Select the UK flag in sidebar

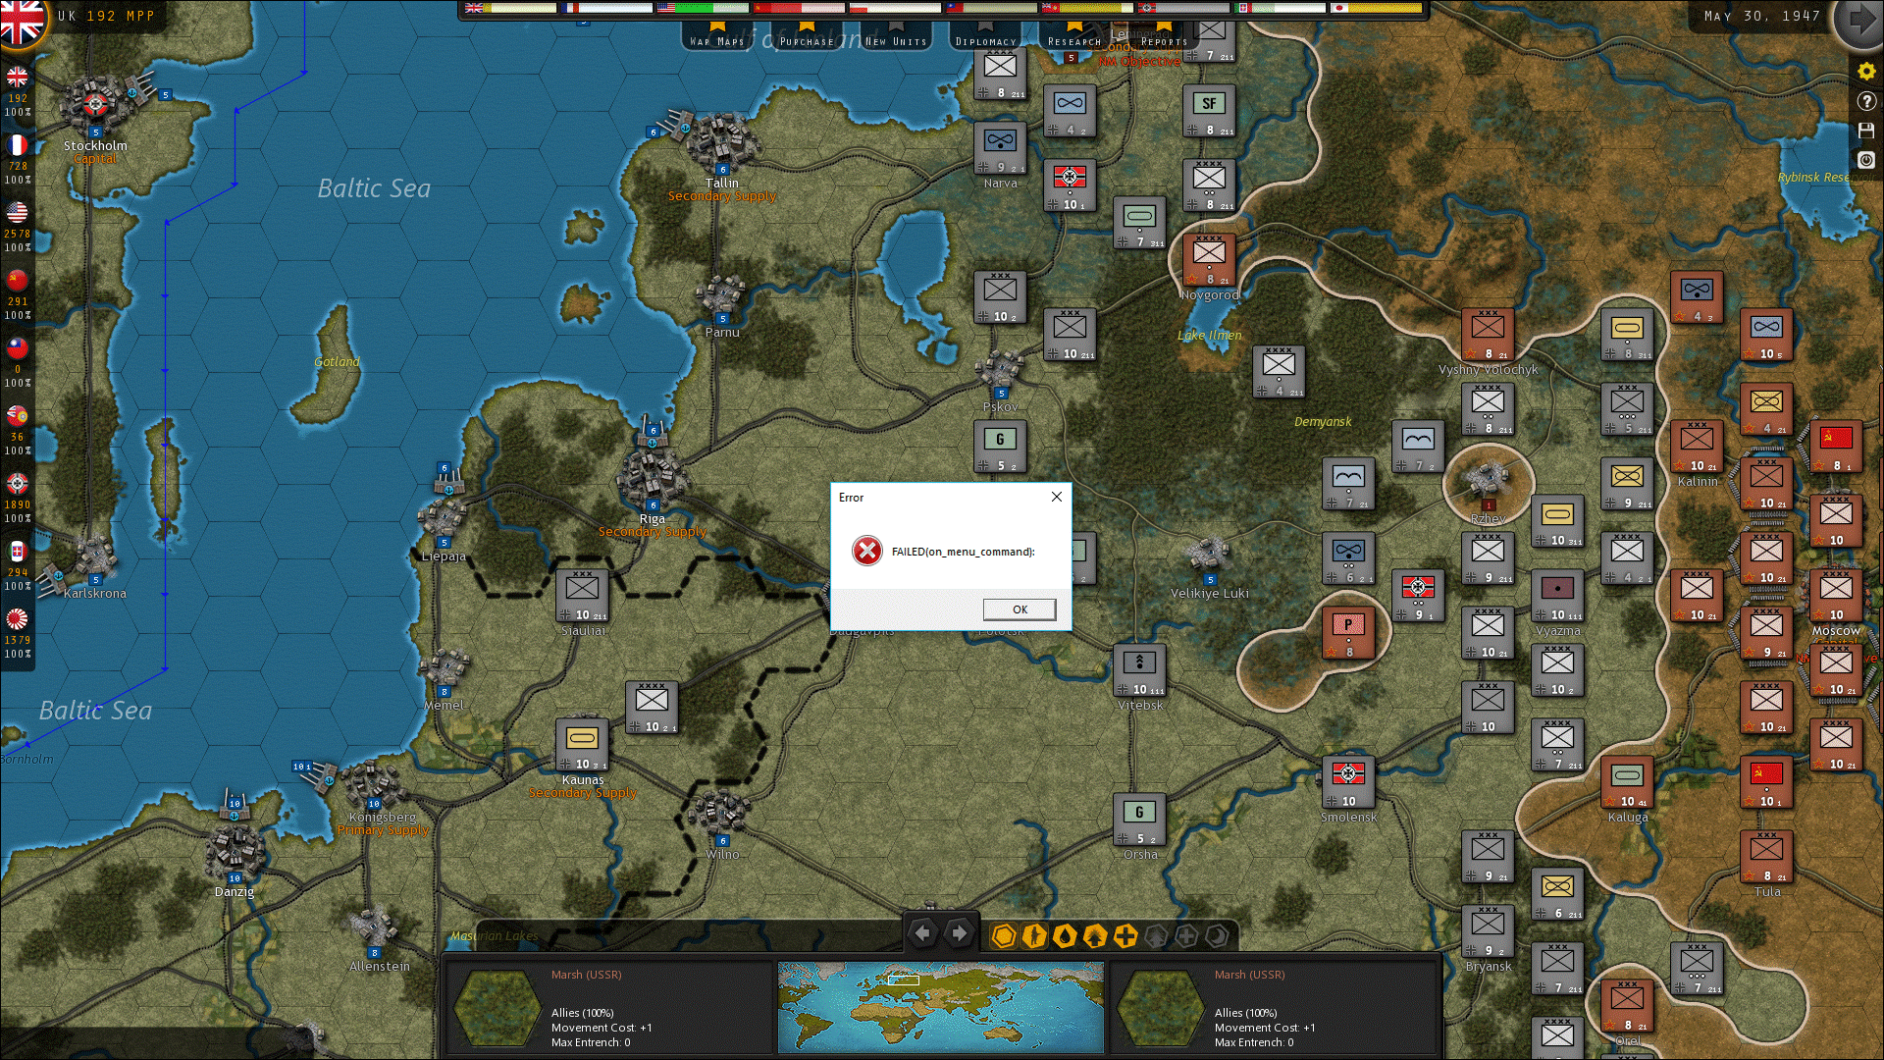click(x=18, y=78)
